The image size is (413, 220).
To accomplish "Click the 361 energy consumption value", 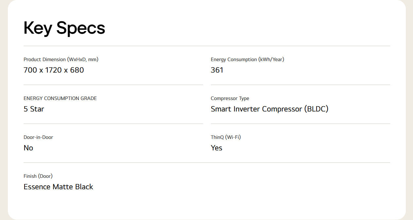I will [x=217, y=70].
